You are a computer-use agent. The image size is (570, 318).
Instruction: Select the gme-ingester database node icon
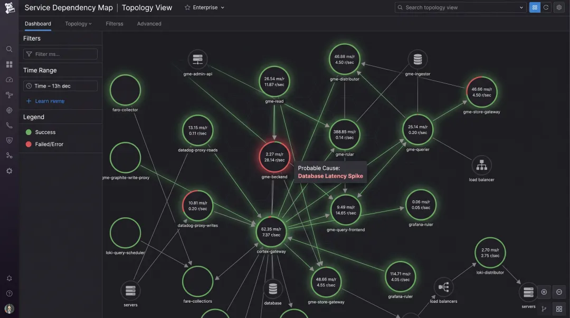pos(417,59)
